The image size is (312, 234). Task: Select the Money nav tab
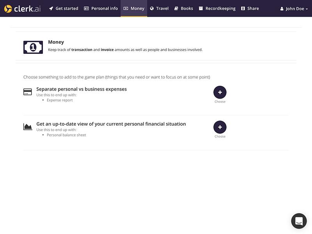click(134, 8)
